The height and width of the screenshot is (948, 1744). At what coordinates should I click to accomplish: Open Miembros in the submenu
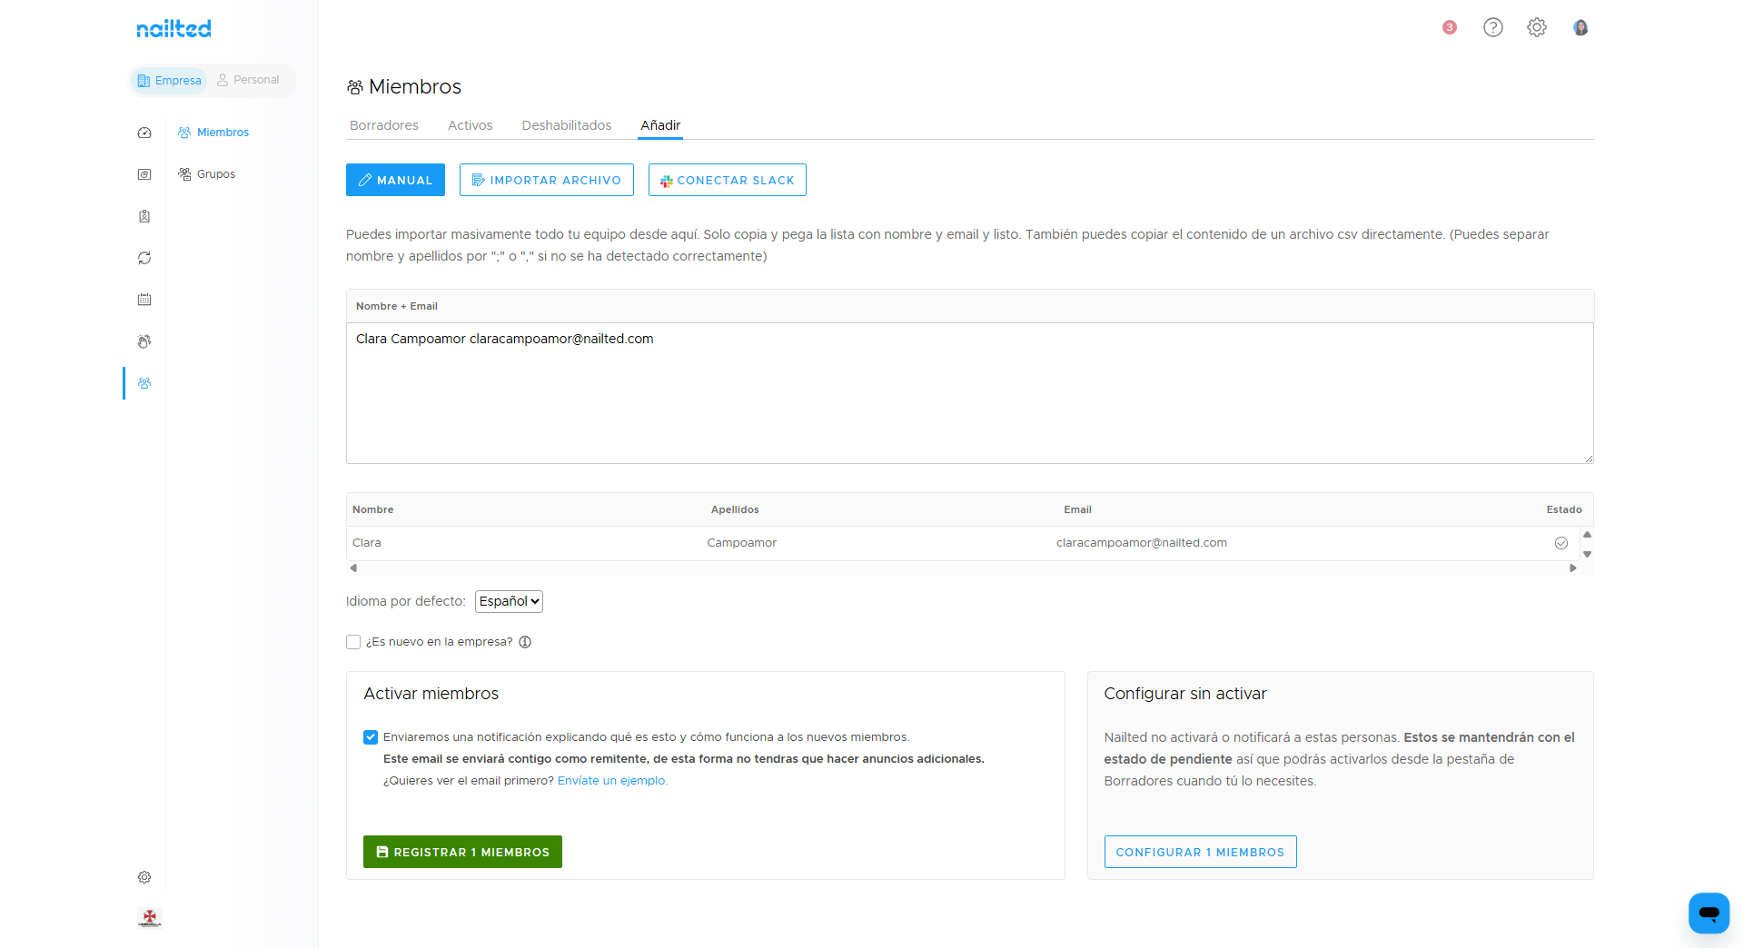click(x=213, y=133)
